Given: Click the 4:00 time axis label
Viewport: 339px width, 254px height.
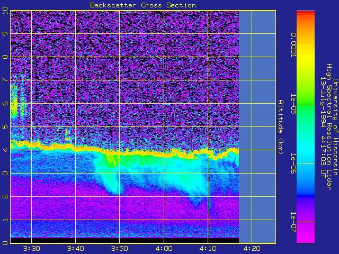Looking at the screenshot, I should pos(164,249).
